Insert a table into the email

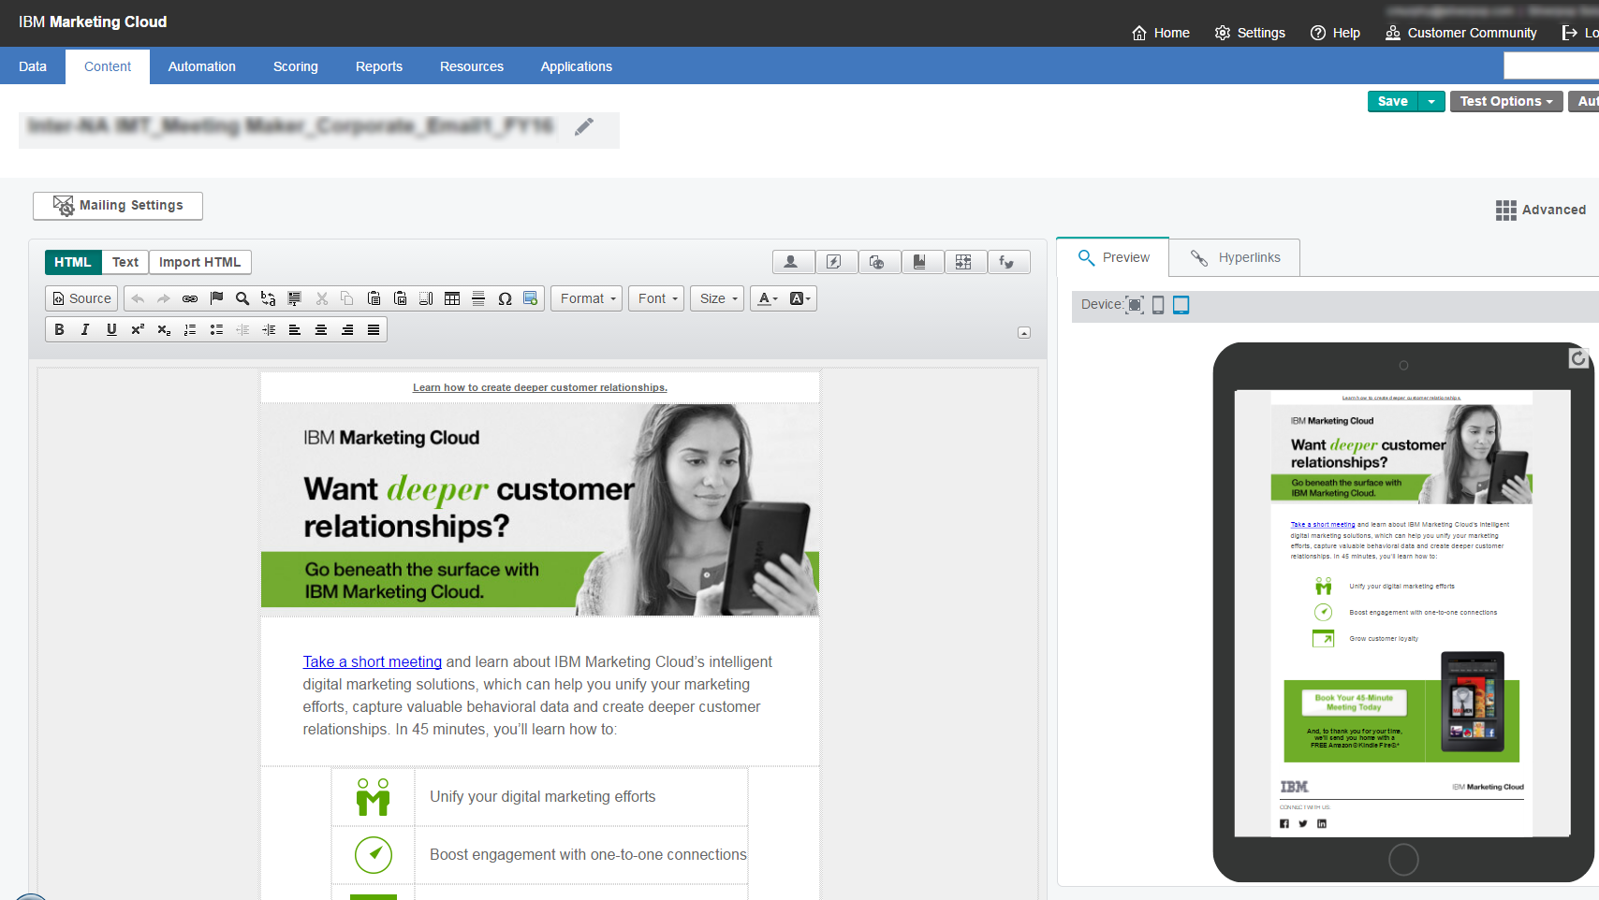pos(452,298)
